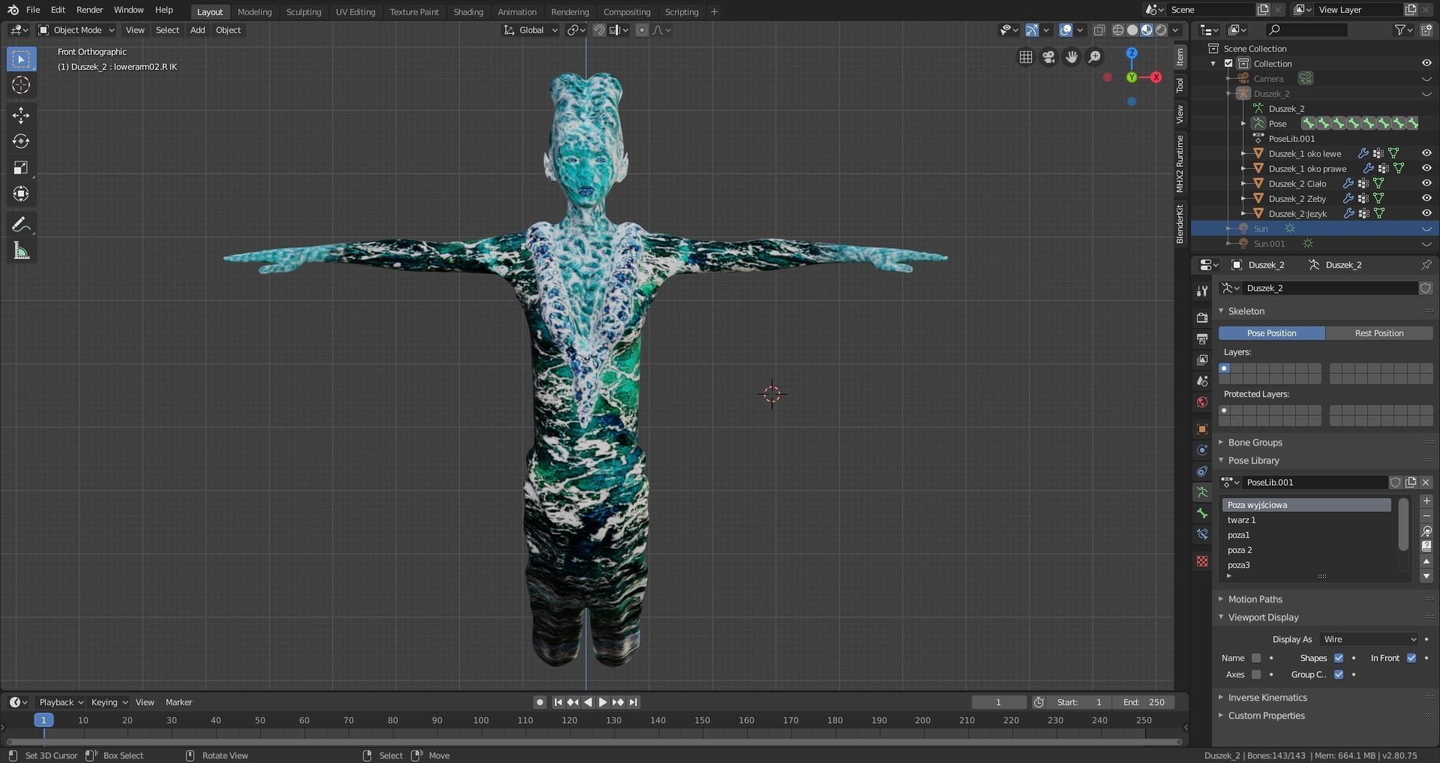Open Global transform orientation dropdown
Viewport: 1440px width, 763px height.
coord(531,30)
